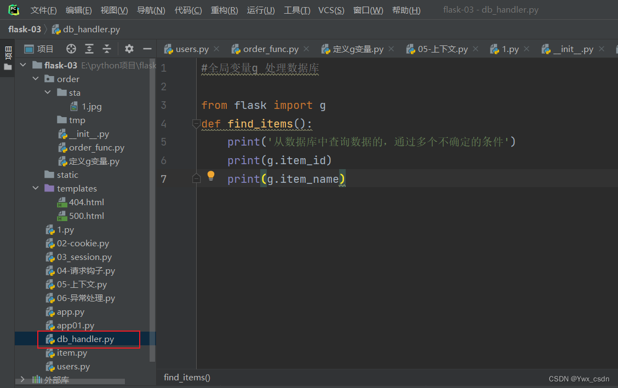
Task: Select app.py in the project tree
Action: (70, 312)
